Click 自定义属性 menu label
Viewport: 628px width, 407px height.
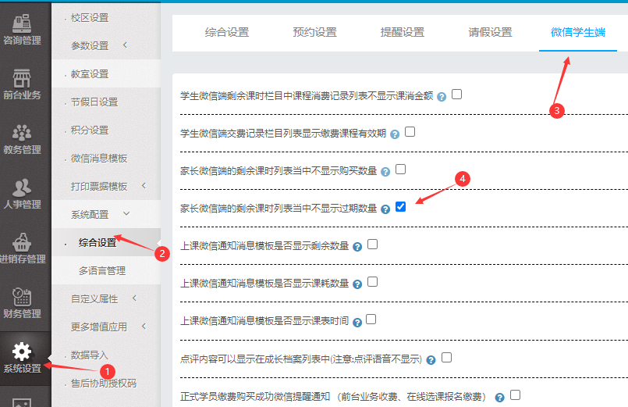click(94, 298)
